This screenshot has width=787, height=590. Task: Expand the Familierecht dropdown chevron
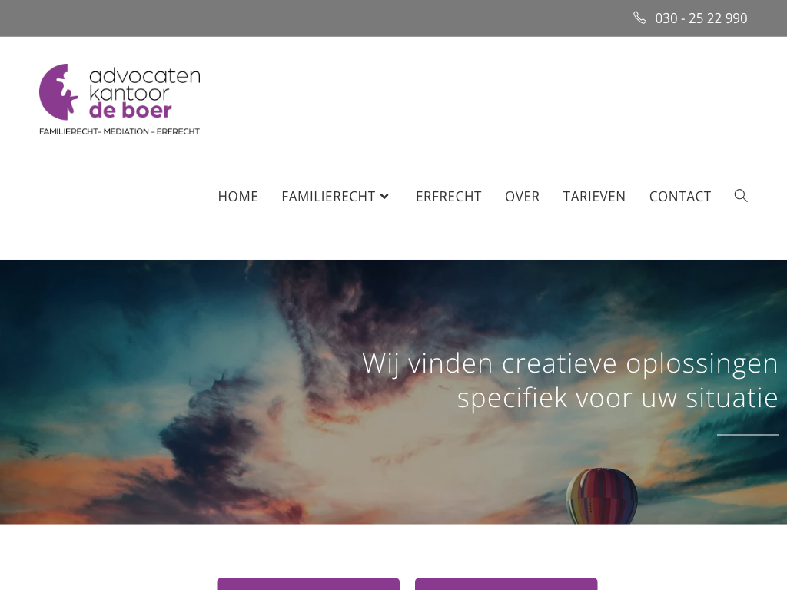point(384,196)
